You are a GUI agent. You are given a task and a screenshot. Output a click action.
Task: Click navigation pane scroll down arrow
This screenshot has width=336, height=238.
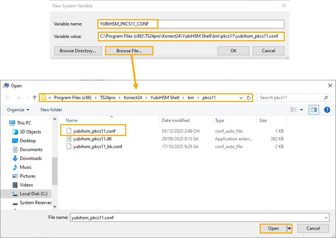(x=55, y=207)
